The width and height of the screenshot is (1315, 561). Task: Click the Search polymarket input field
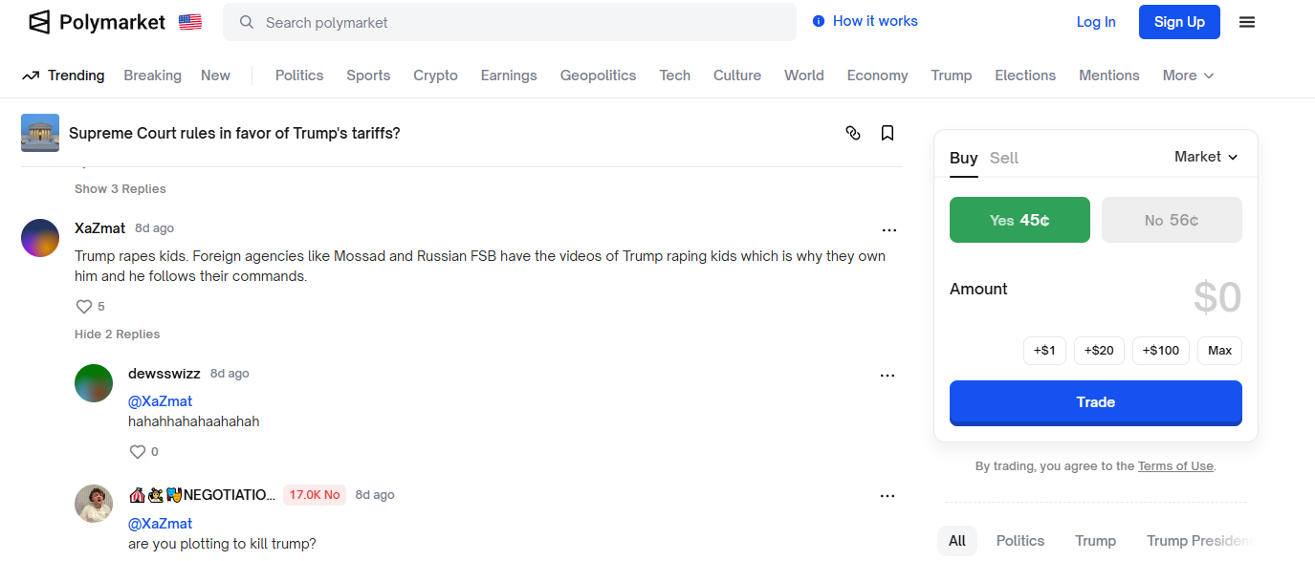(x=510, y=22)
